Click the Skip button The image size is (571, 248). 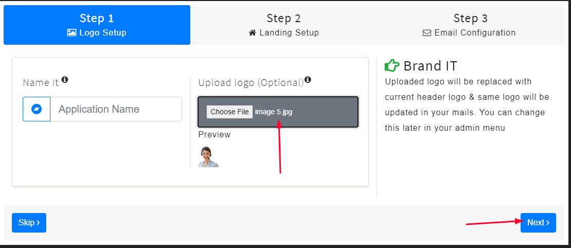point(29,222)
